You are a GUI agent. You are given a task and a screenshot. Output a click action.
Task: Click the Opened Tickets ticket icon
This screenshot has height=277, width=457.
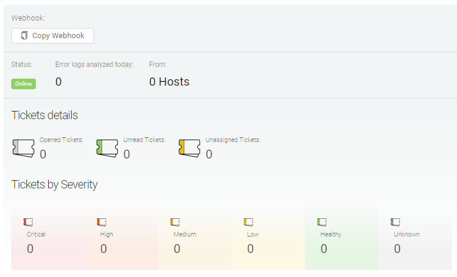point(23,148)
